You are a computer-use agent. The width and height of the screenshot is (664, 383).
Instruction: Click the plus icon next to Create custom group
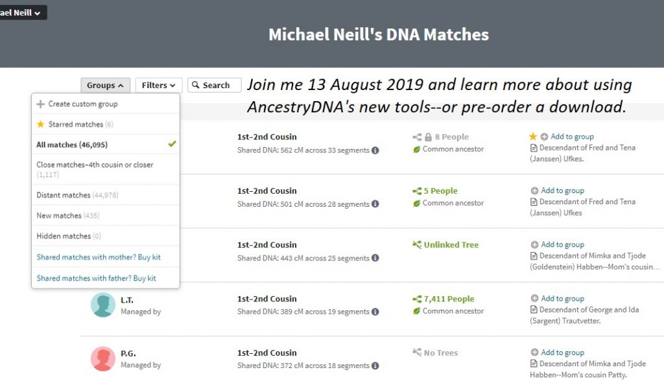coord(41,104)
